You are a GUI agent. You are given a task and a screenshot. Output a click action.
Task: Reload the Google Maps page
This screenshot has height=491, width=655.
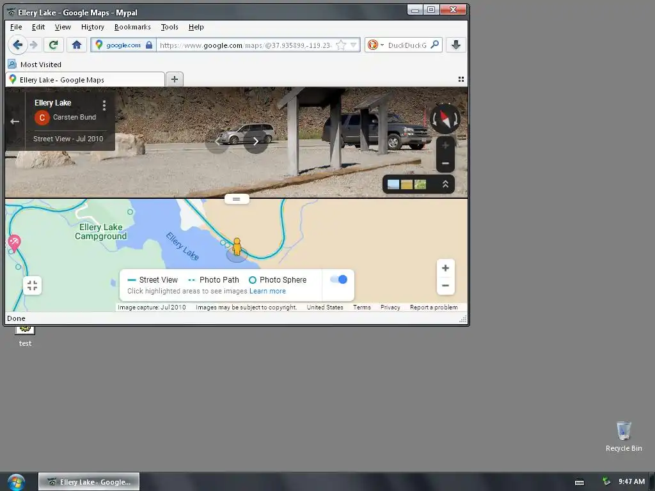[54, 45]
